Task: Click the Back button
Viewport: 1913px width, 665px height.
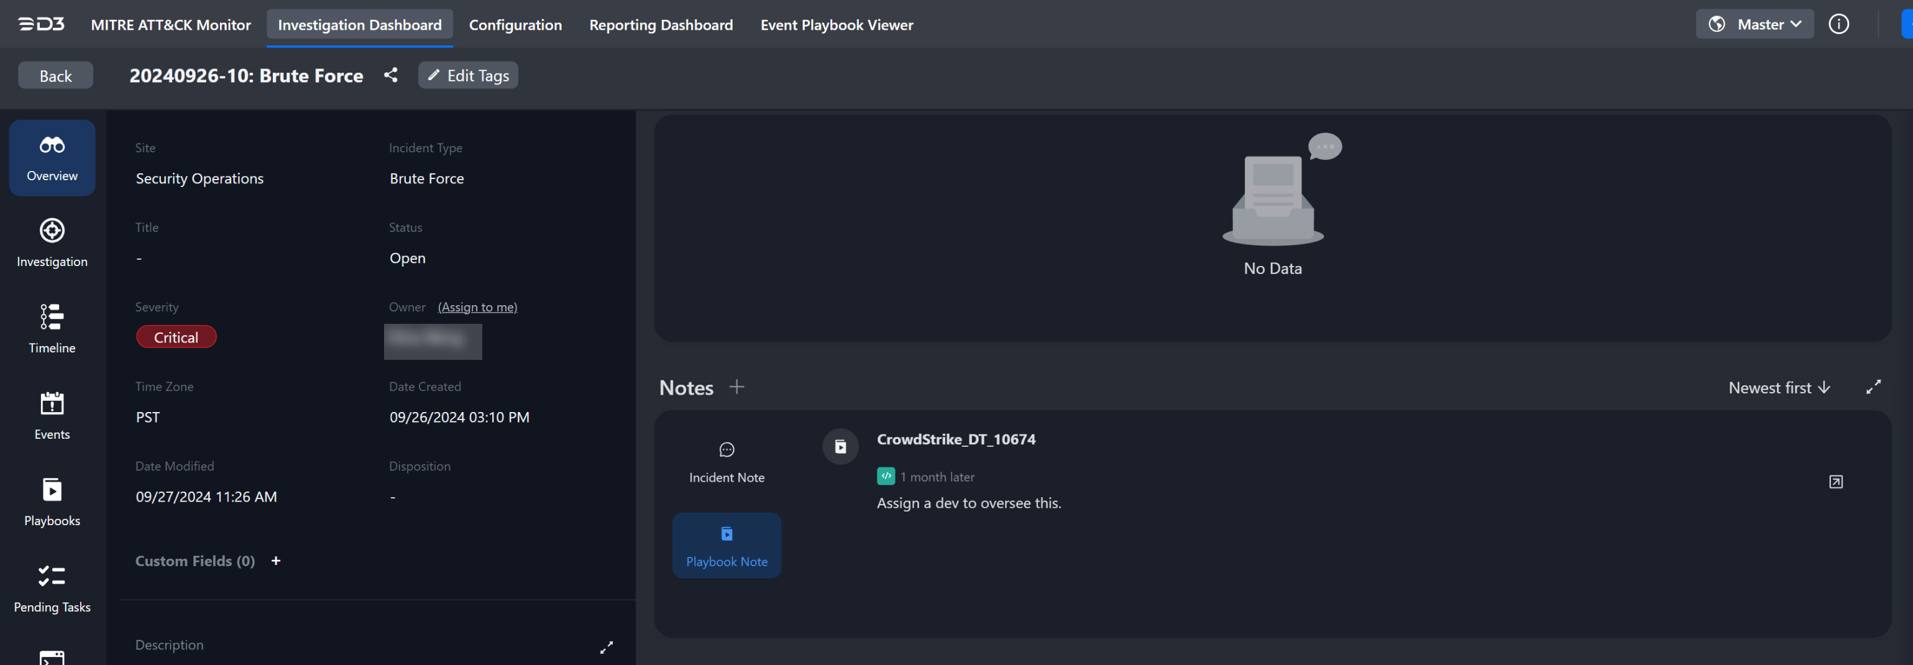Action: 56,76
